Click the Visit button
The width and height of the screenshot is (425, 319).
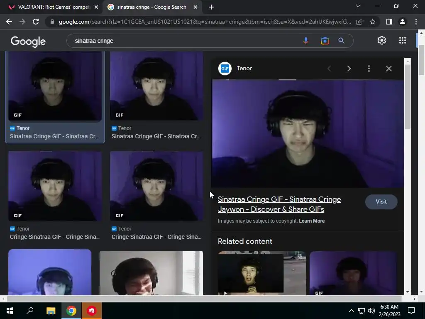pyautogui.click(x=381, y=201)
